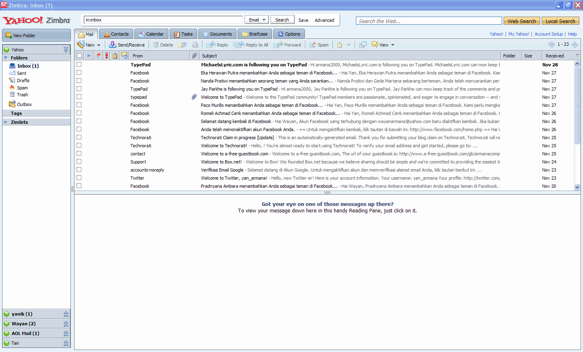Expand the Tari account panel
Screen dimensions: 583x352
[66, 343]
